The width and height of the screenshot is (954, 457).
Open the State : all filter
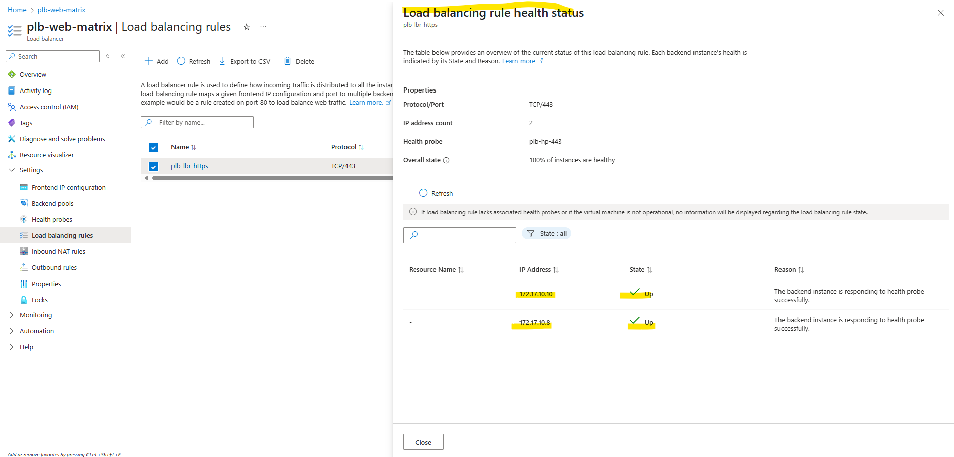547,233
